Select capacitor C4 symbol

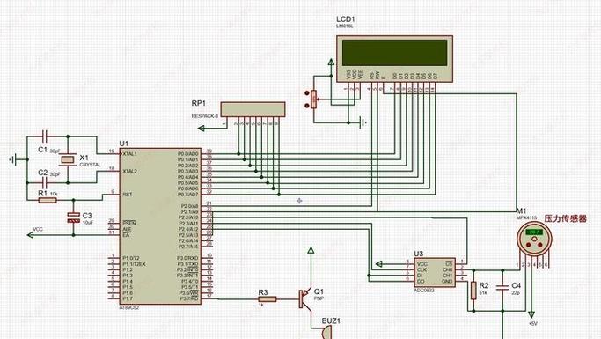502,287
